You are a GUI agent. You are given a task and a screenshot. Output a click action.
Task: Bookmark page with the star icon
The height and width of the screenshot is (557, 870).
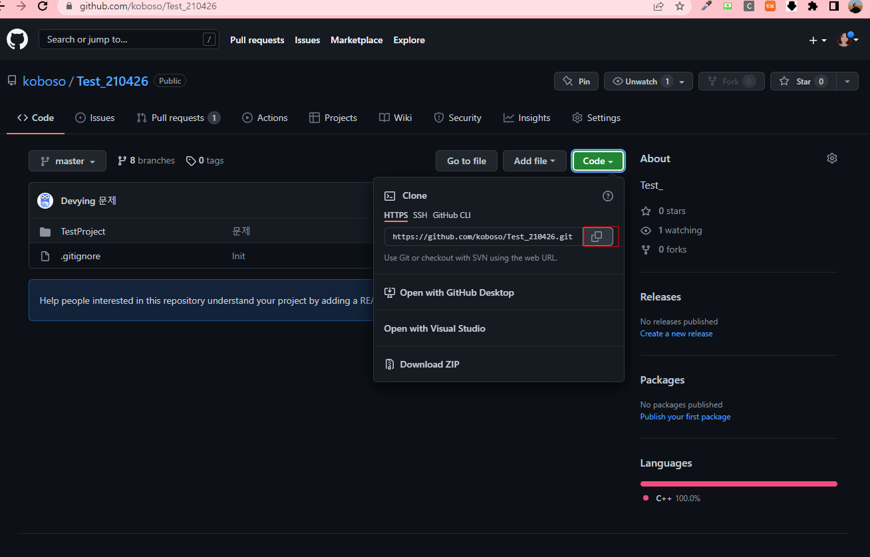679,6
